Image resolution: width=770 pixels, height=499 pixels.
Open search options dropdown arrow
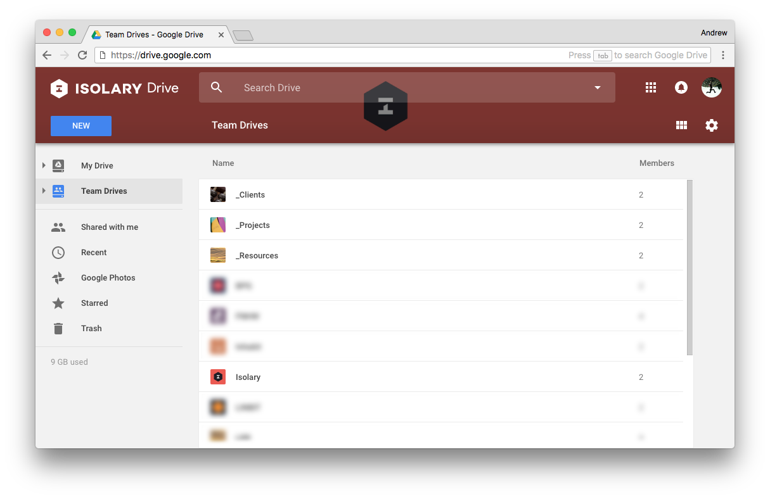pos(597,88)
